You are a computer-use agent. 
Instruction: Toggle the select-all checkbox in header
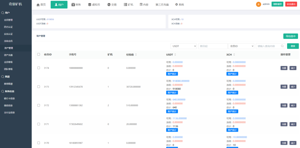click(39, 55)
